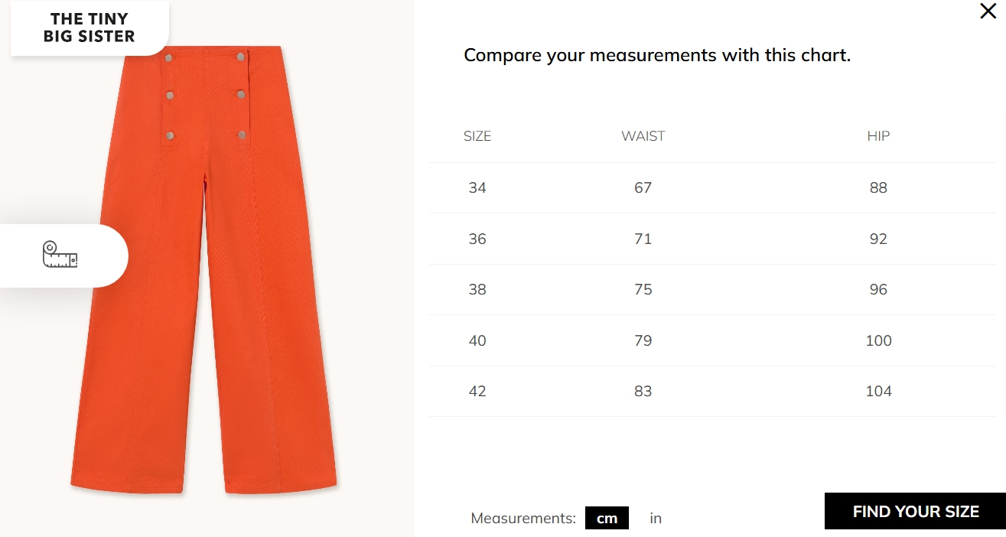Select size 34 in the chart
The image size is (1006, 537).
tap(477, 187)
